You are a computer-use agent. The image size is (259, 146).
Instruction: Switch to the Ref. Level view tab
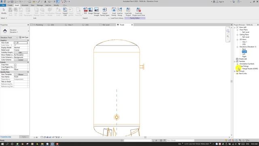click(106, 25)
